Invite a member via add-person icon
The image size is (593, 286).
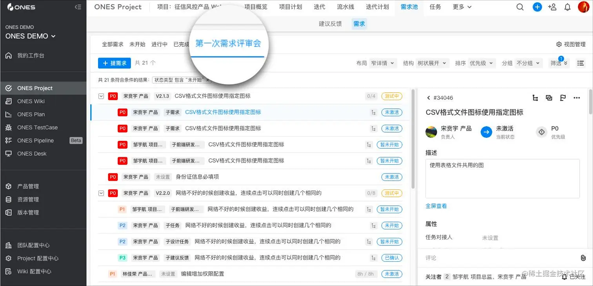click(552, 7)
